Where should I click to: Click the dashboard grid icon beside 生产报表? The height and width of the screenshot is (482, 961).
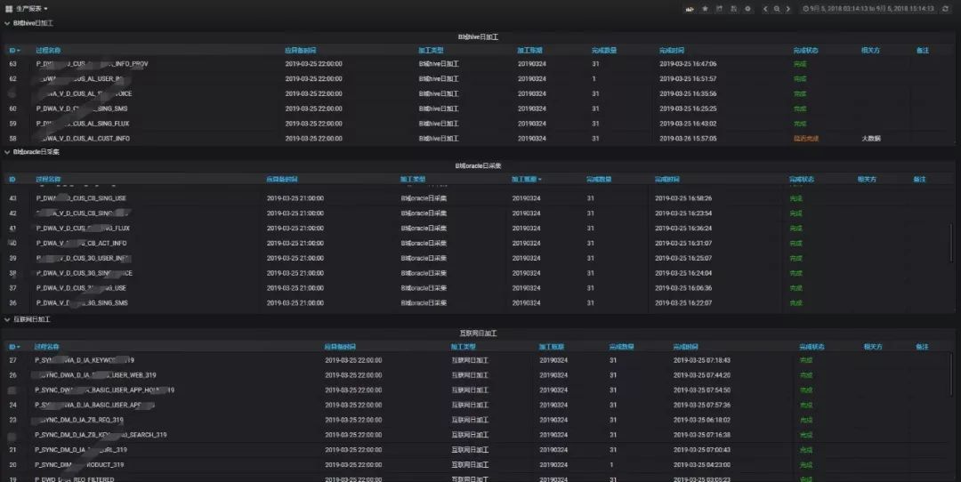[x=9, y=9]
